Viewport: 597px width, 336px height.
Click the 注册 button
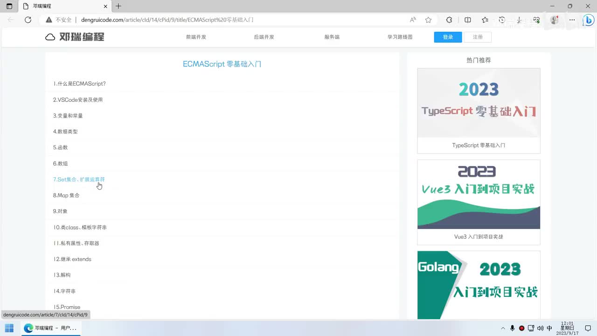tap(478, 37)
